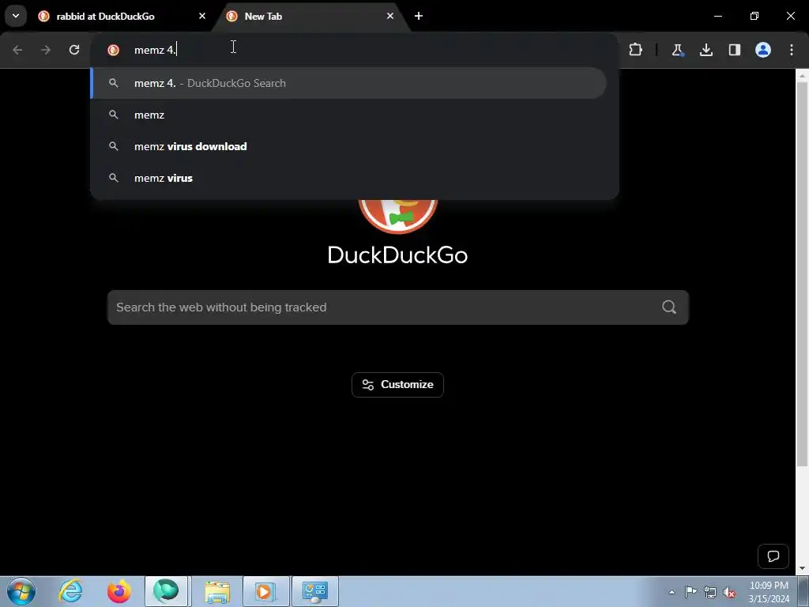Click the DuckDuckGo page search box
Image resolution: width=809 pixels, height=607 pixels.
point(398,307)
